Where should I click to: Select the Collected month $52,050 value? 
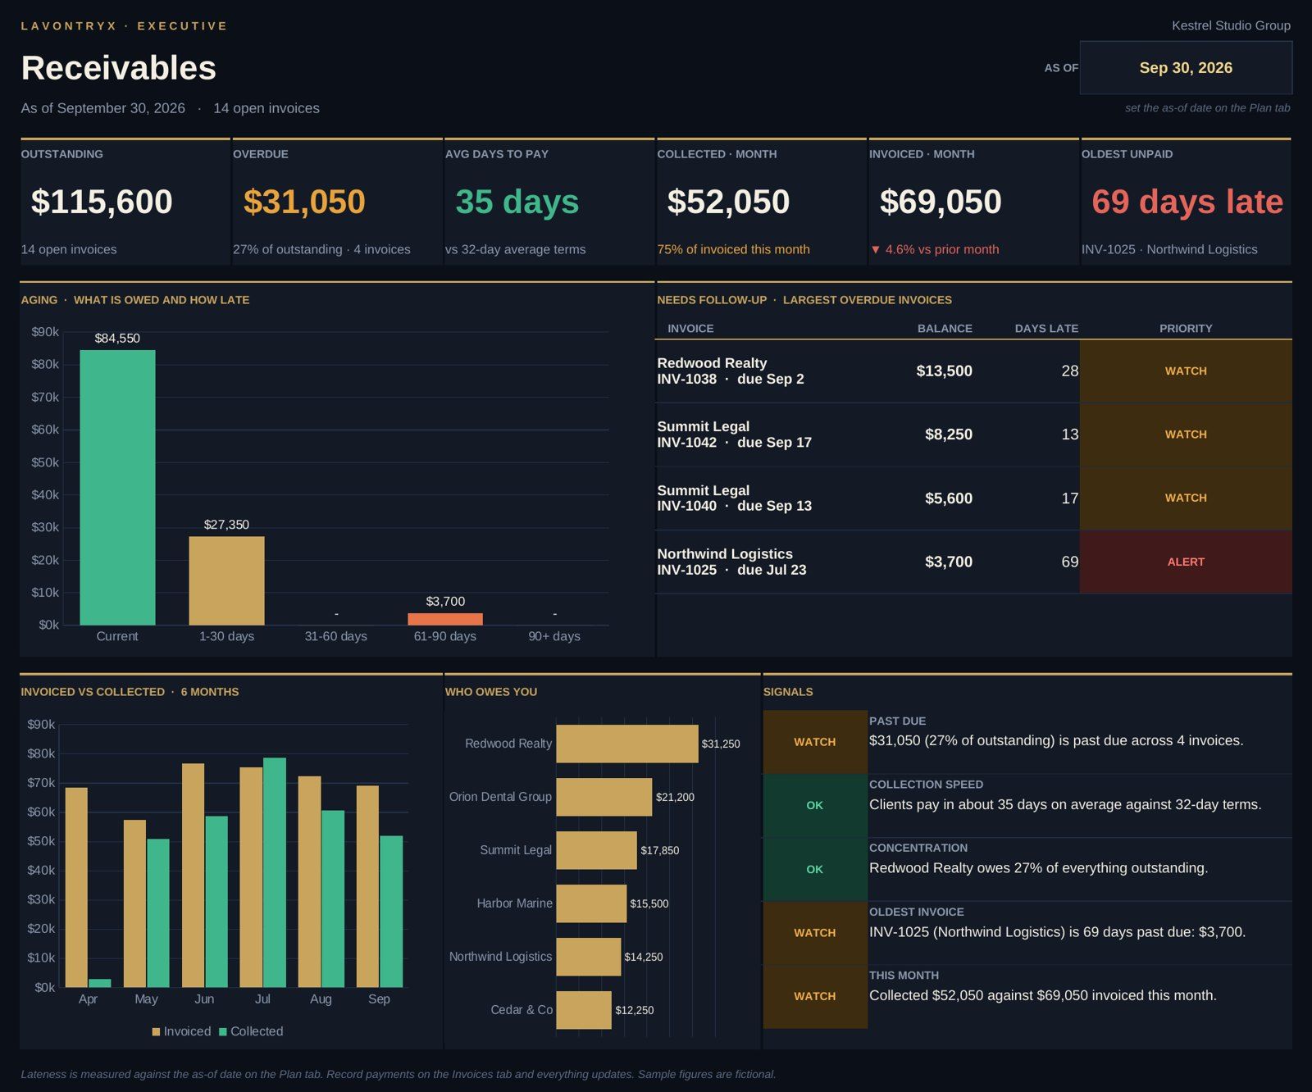[x=728, y=202]
